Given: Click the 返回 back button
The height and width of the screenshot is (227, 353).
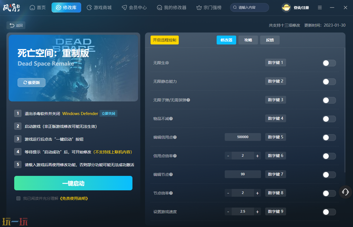Looking at the screenshot, I should coord(16,25).
